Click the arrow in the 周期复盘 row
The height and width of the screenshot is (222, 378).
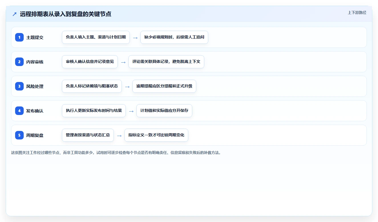coord(119,135)
